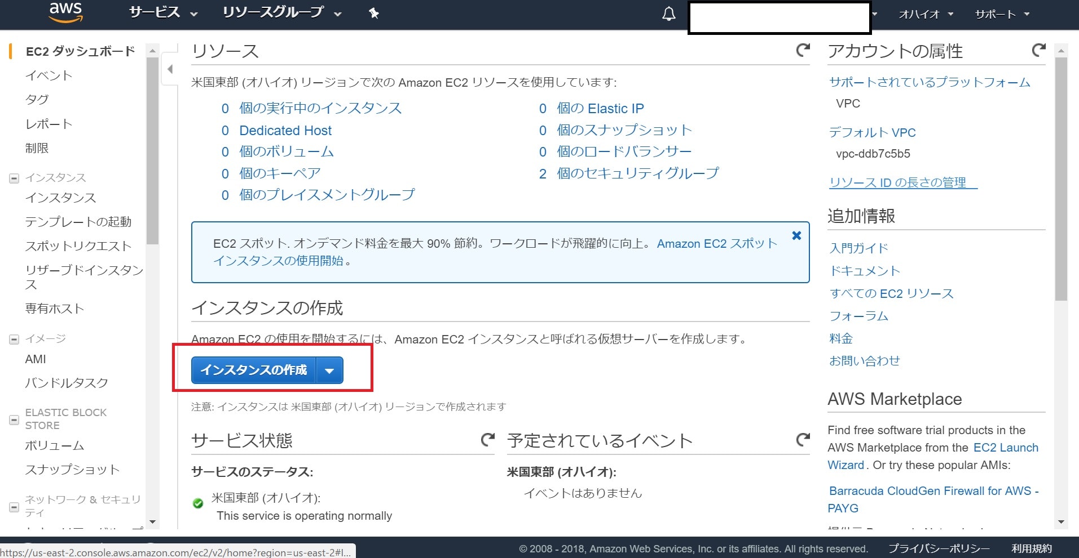Open リソース ID の長さの管理 link

(x=903, y=182)
